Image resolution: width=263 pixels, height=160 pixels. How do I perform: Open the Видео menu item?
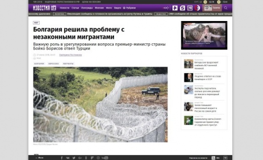(118, 8)
